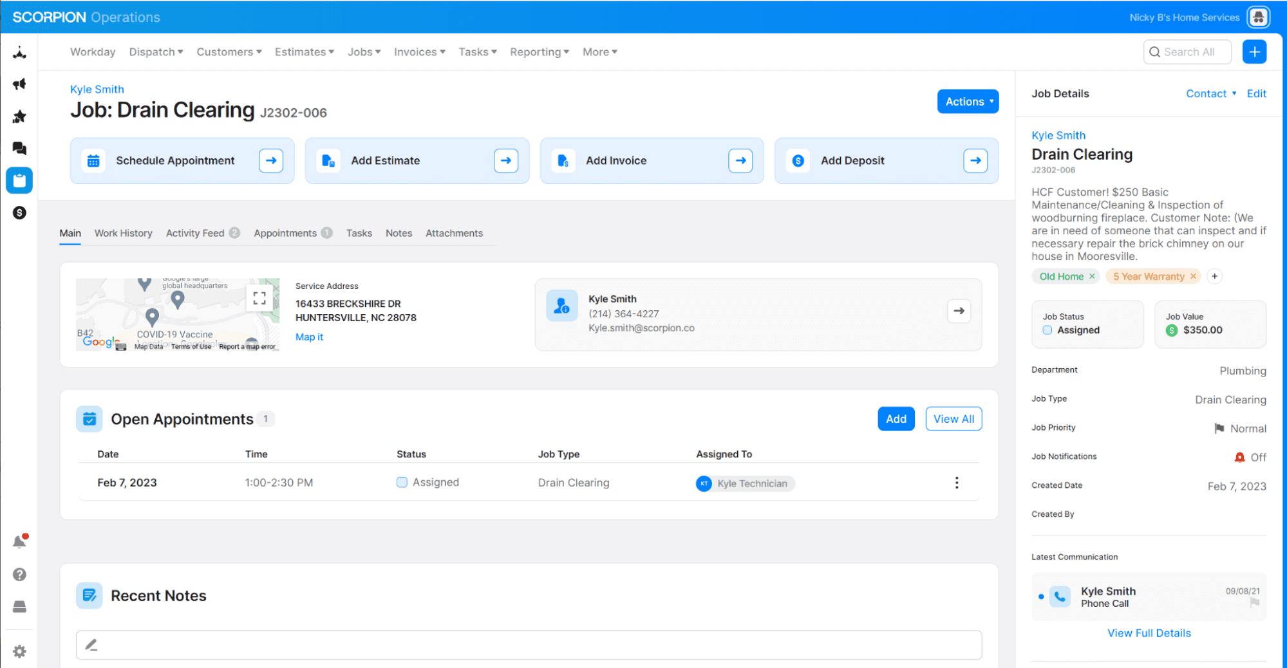Click the Recent Notes input field
Viewport: 1287px width, 668px height.
528,645
